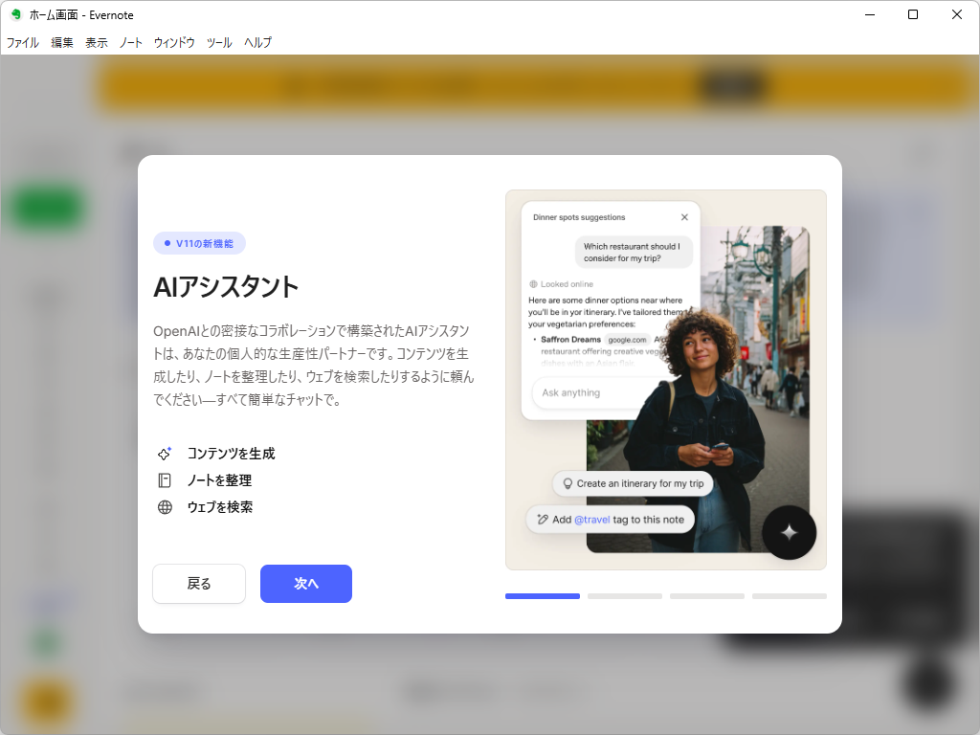This screenshot has width=980, height=735.
Task: Open the ノート menu
Action: (x=130, y=42)
